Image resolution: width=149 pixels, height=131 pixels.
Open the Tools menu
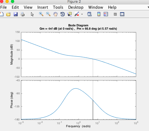point(58,7)
